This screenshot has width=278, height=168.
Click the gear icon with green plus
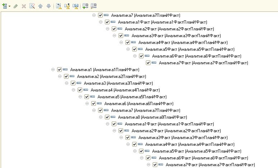coord(85,6)
